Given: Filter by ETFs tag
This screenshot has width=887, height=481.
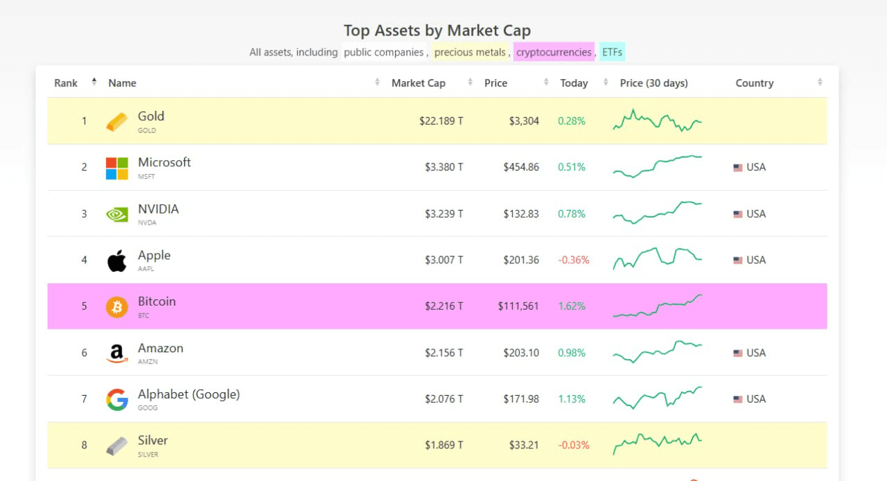Looking at the screenshot, I should pyautogui.click(x=612, y=52).
